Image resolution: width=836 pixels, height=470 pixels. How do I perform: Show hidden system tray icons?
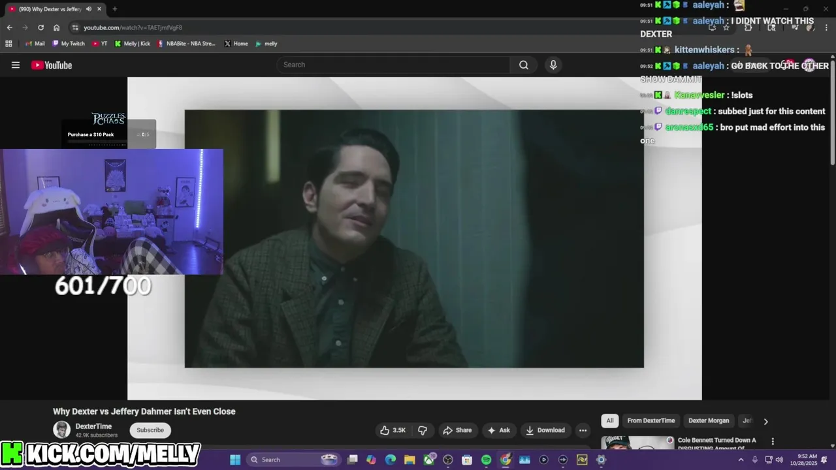click(741, 460)
